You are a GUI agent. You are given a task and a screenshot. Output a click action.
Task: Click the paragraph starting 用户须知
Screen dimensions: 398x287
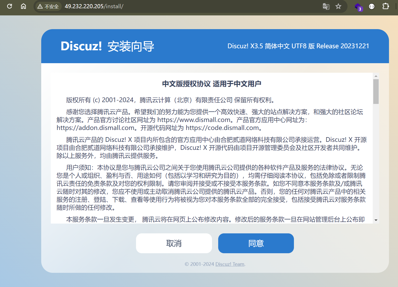point(211,187)
